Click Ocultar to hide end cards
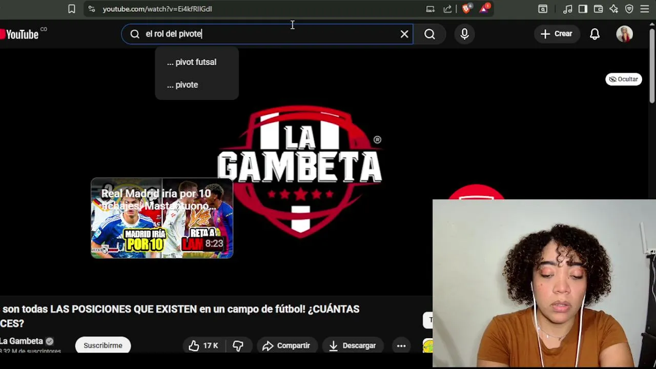Viewport: 656px width, 369px height. (624, 79)
